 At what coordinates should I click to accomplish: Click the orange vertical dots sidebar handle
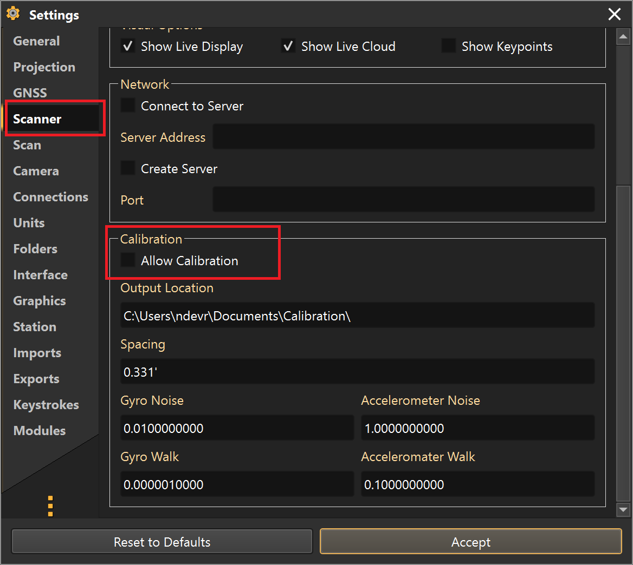pyautogui.click(x=50, y=506)
